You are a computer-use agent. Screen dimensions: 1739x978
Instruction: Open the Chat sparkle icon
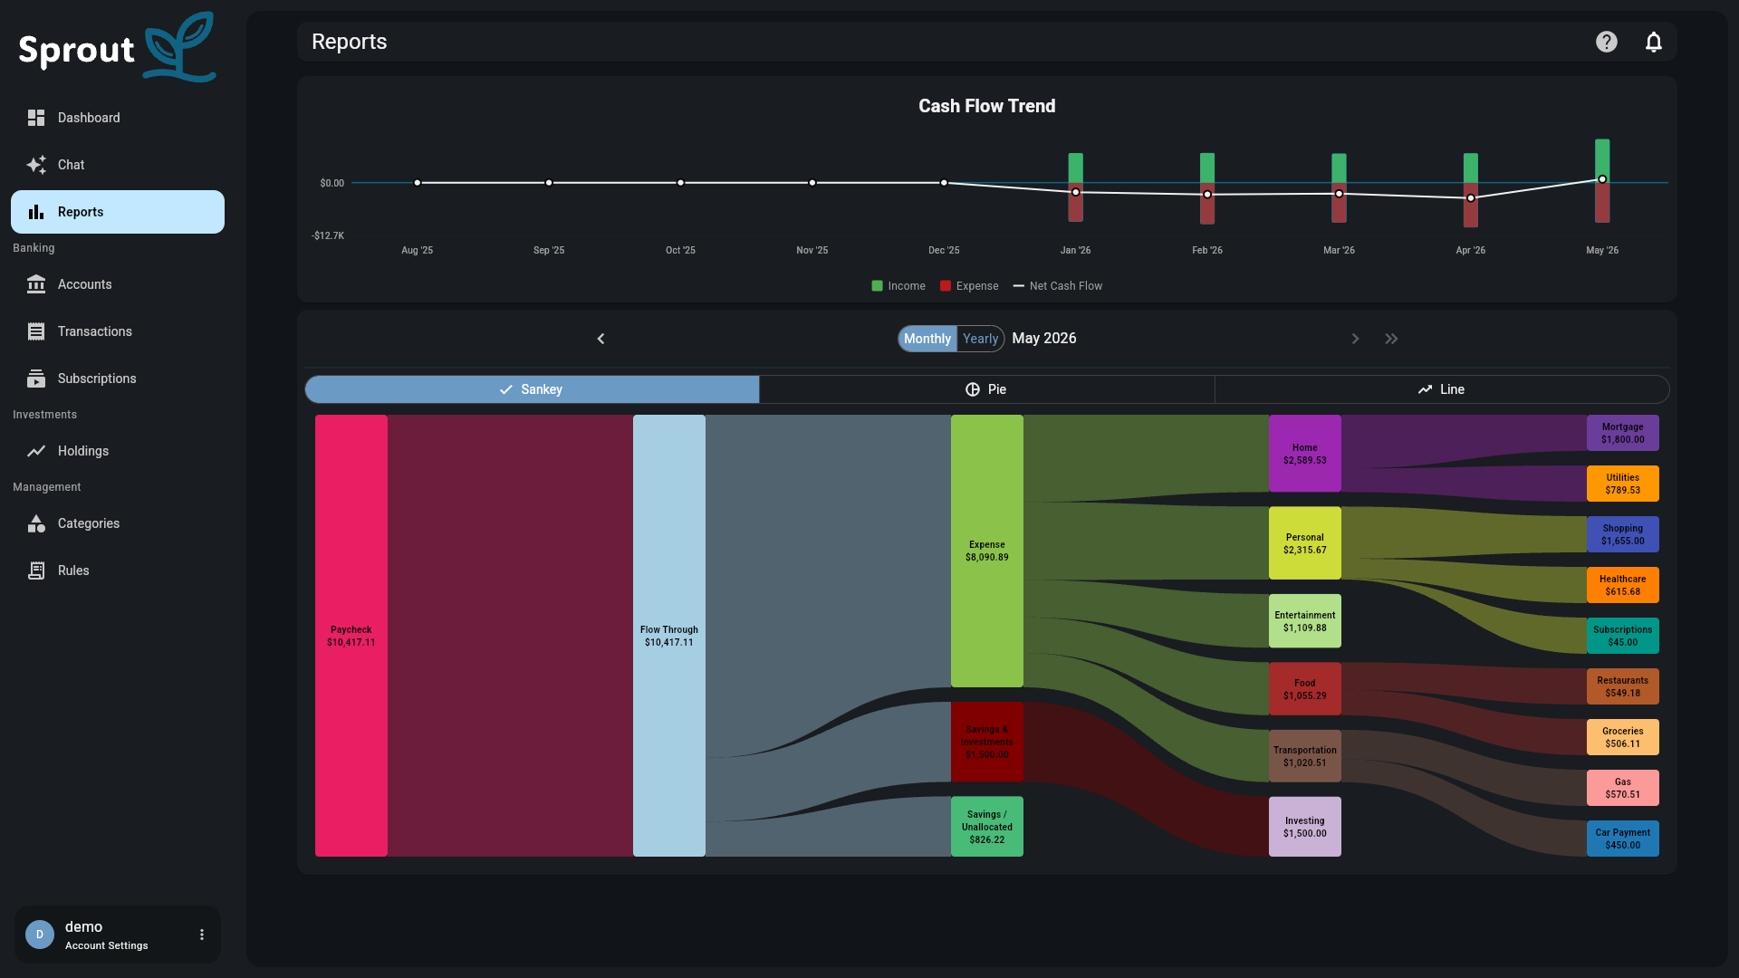[x=36, y=165]
